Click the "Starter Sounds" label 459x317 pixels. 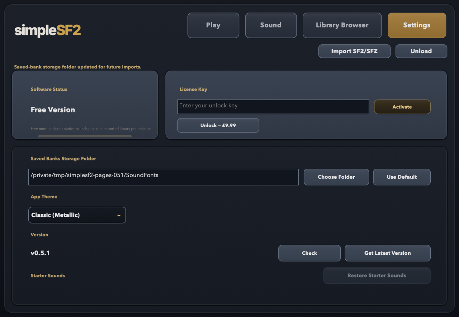pyautogui.click(x=48, y=276)
